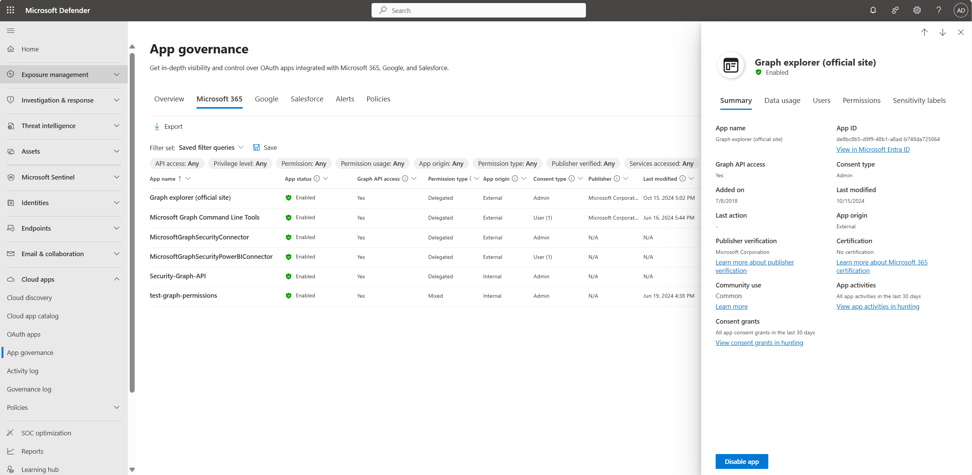This screenshot has height=475, width=972.
Task: Click the Cloud apps sidebar icon
Action: pyautogui.click(x=11, y=279)
